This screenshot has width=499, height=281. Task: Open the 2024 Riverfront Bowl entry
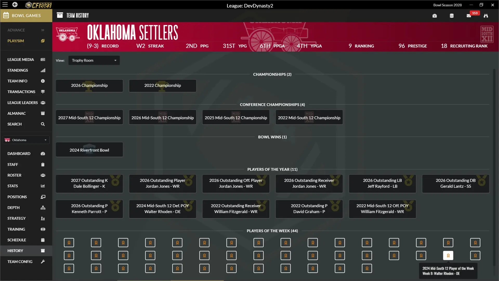(89, 150)
